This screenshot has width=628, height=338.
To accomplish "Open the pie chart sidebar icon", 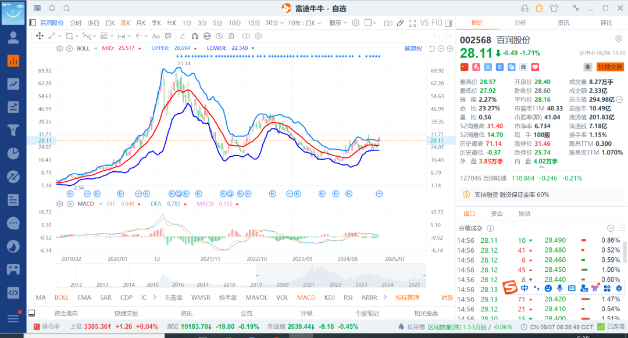I will (13, 153).
